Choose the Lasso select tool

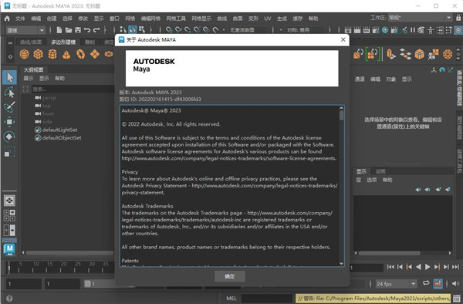[9, 93]
